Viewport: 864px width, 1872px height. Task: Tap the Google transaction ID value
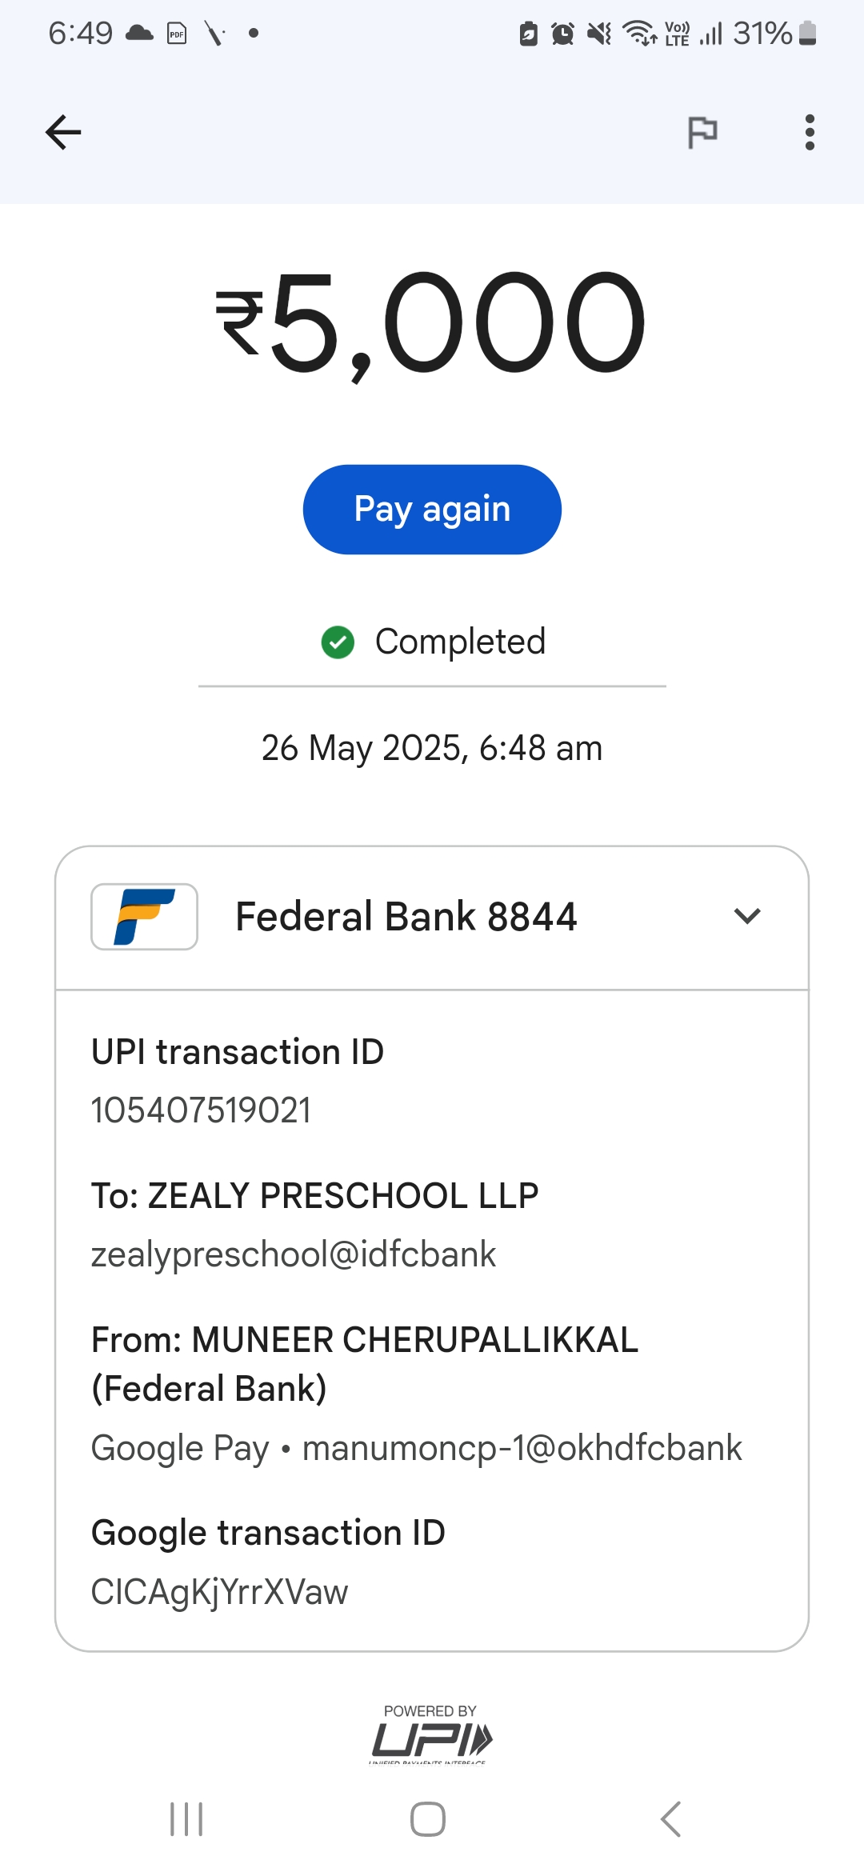point(220,1592)
